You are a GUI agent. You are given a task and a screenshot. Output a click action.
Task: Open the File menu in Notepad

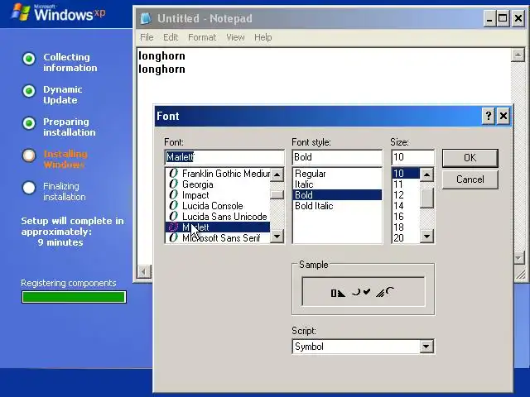(147, 37)
